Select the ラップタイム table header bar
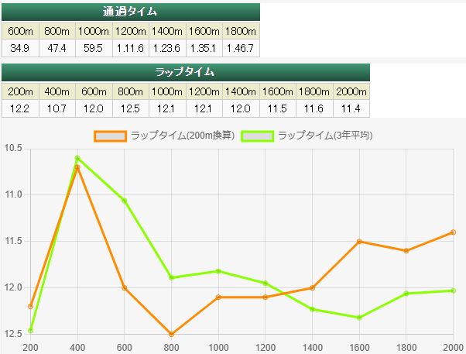Image resolution: width=466 pixels, height=354 pixels. click(x=186, y=72)
